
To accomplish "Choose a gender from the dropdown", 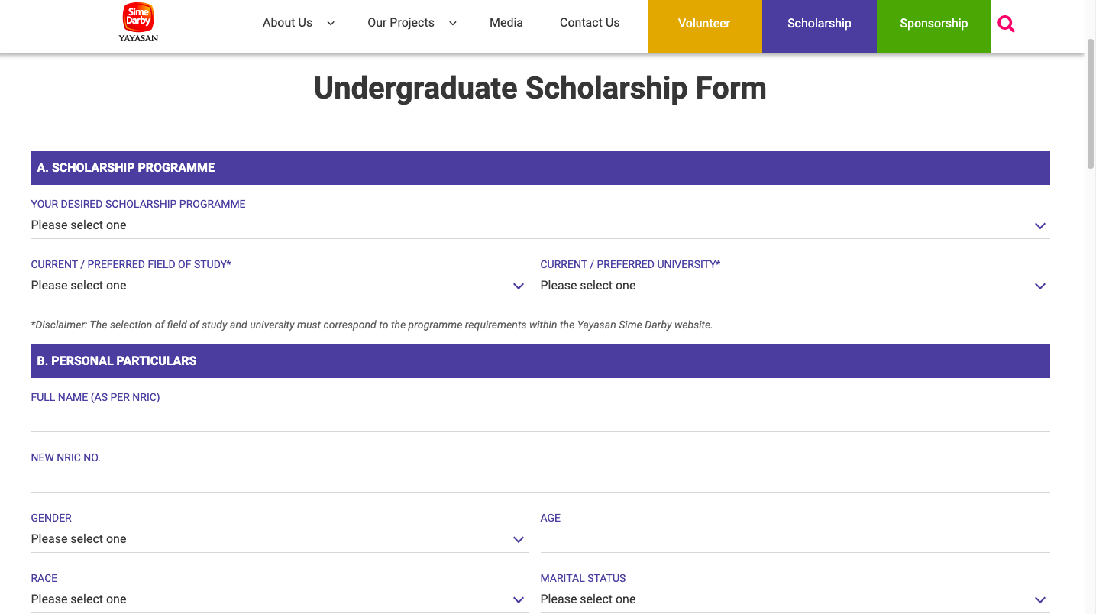I will click(280, 539).
